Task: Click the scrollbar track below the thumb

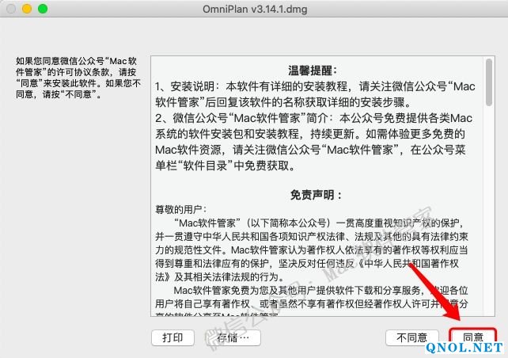Action: click(x=489, y=211)
